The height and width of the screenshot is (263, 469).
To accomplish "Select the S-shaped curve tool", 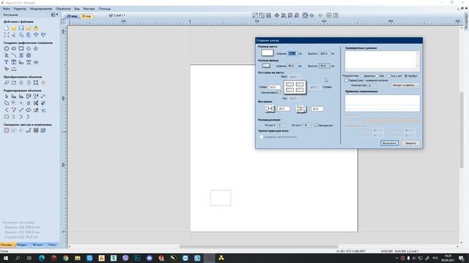I will (21, 56).
